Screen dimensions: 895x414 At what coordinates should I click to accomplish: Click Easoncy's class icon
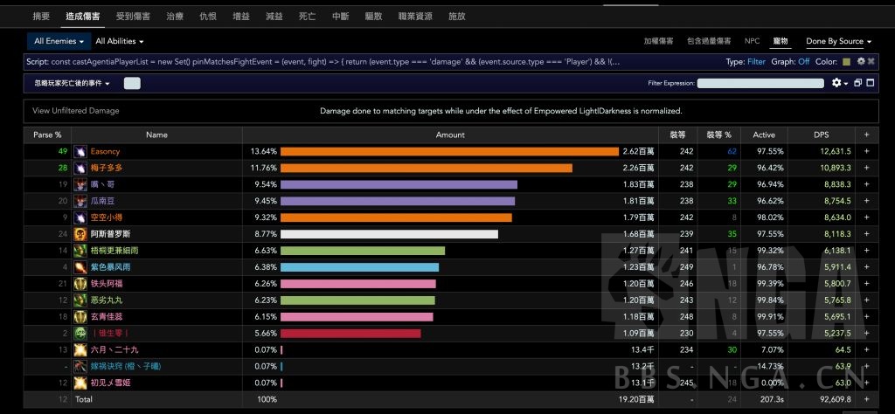coord(80,151)
